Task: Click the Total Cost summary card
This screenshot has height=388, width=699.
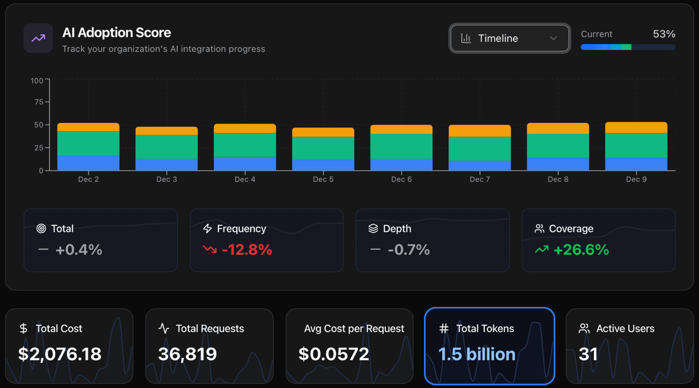Action: coord(69,346)
